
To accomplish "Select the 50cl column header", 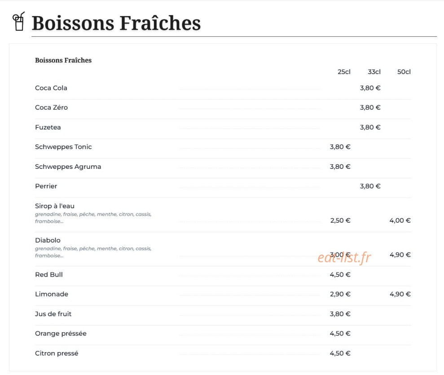I will coord(404,72).
